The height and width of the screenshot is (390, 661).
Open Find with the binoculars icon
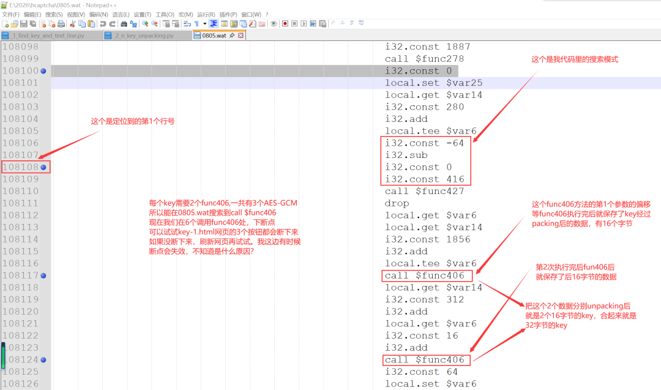click(124, 24)
